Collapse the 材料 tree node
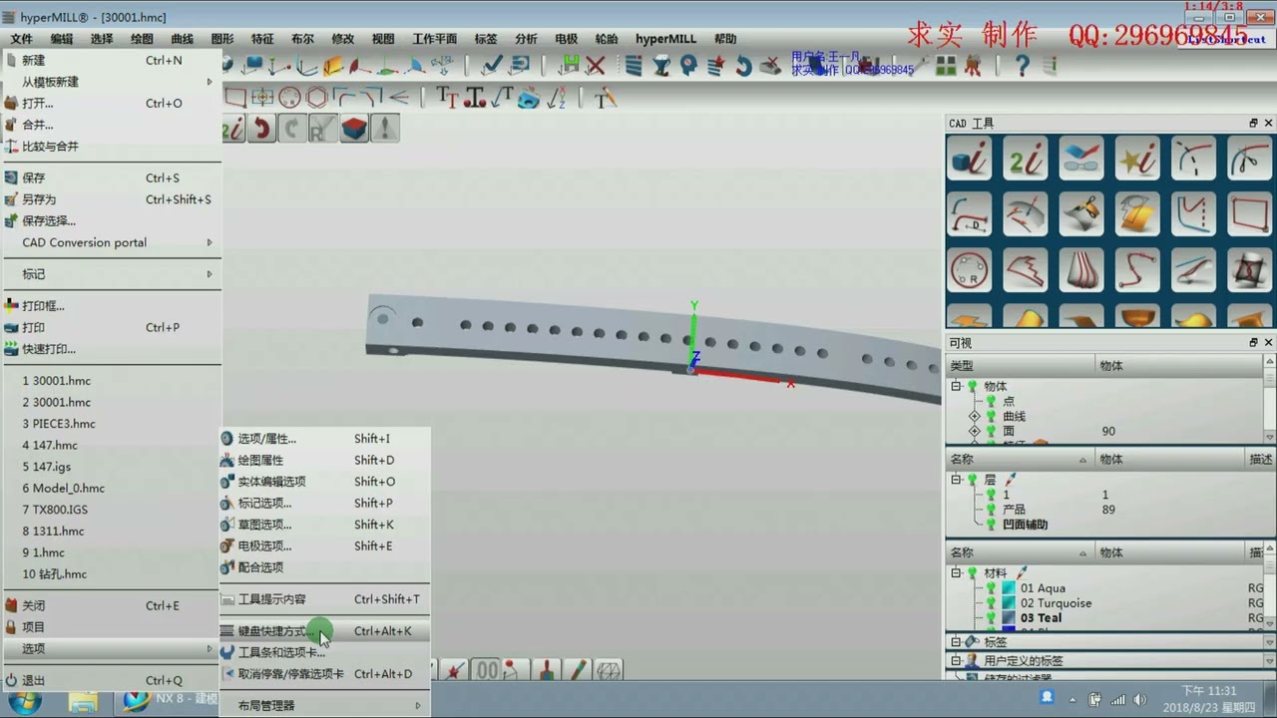This screenshot has width=1277, height=718. click(x=956, y=573)
